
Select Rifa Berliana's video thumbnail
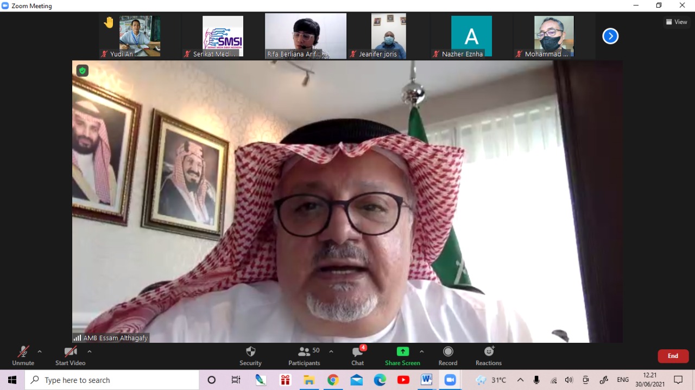coord(305,36)
